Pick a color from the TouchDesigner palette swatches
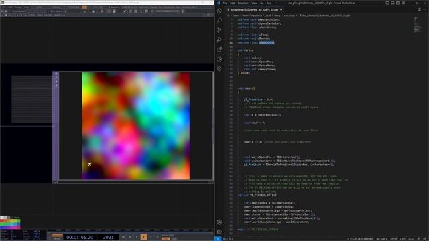The width and height of the screenshot is (429, 241). (x=10, y=223)
